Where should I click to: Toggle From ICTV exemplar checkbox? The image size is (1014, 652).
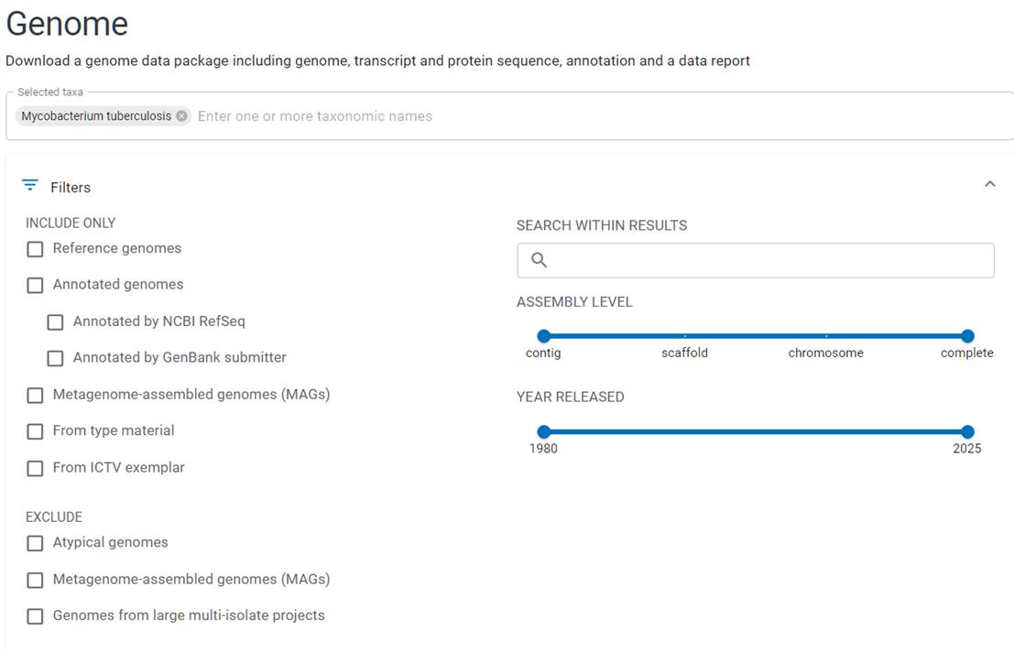point(35,468)
